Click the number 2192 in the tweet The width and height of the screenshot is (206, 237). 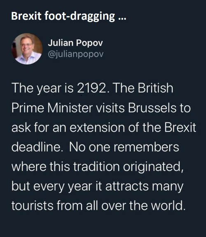(91, 88)
